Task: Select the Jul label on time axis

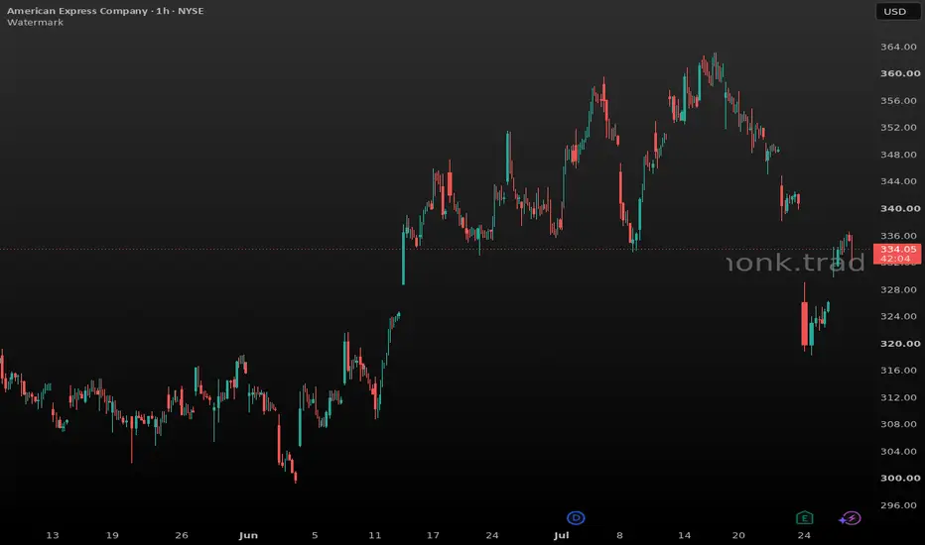Action: pyautogui.click(x=561, y=535)
